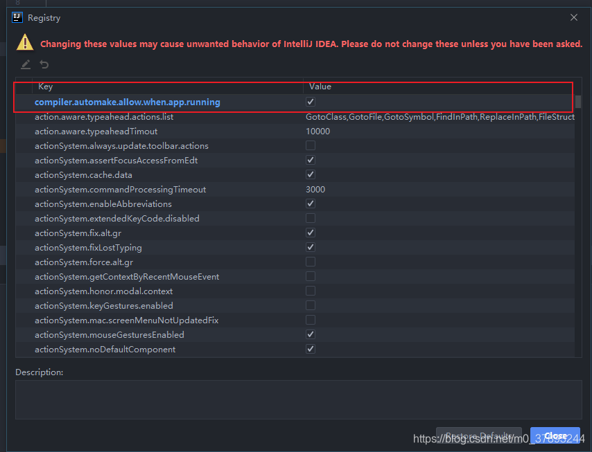This screenshot has width=592, height=452.
Task: Check actionSystem.getContextByRecentMouseEvent checkbox
Action: [x=311, y=276]
